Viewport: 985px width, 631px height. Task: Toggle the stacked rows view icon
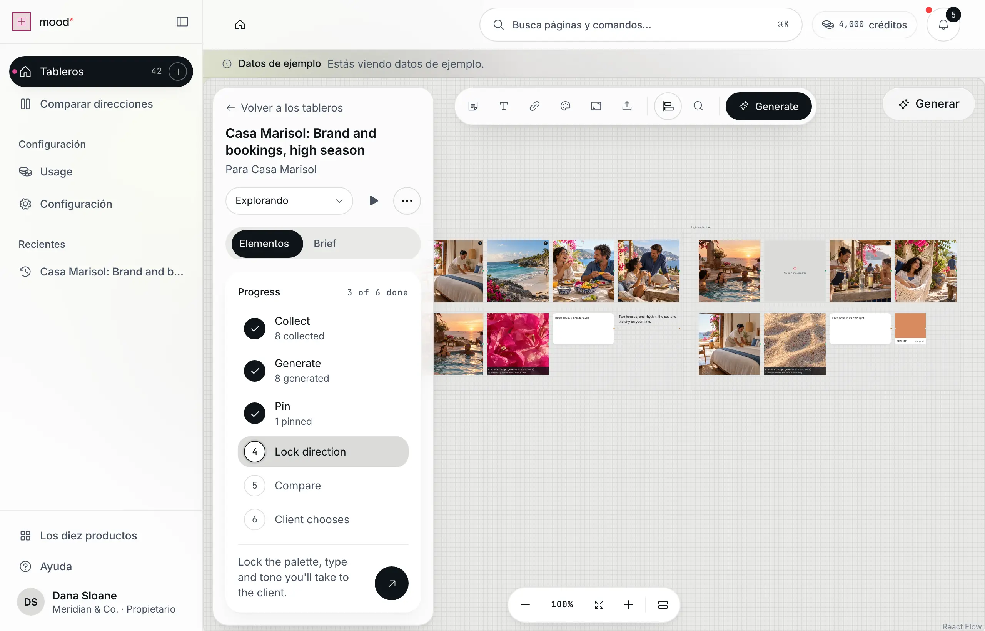click(x=663, y=605)
